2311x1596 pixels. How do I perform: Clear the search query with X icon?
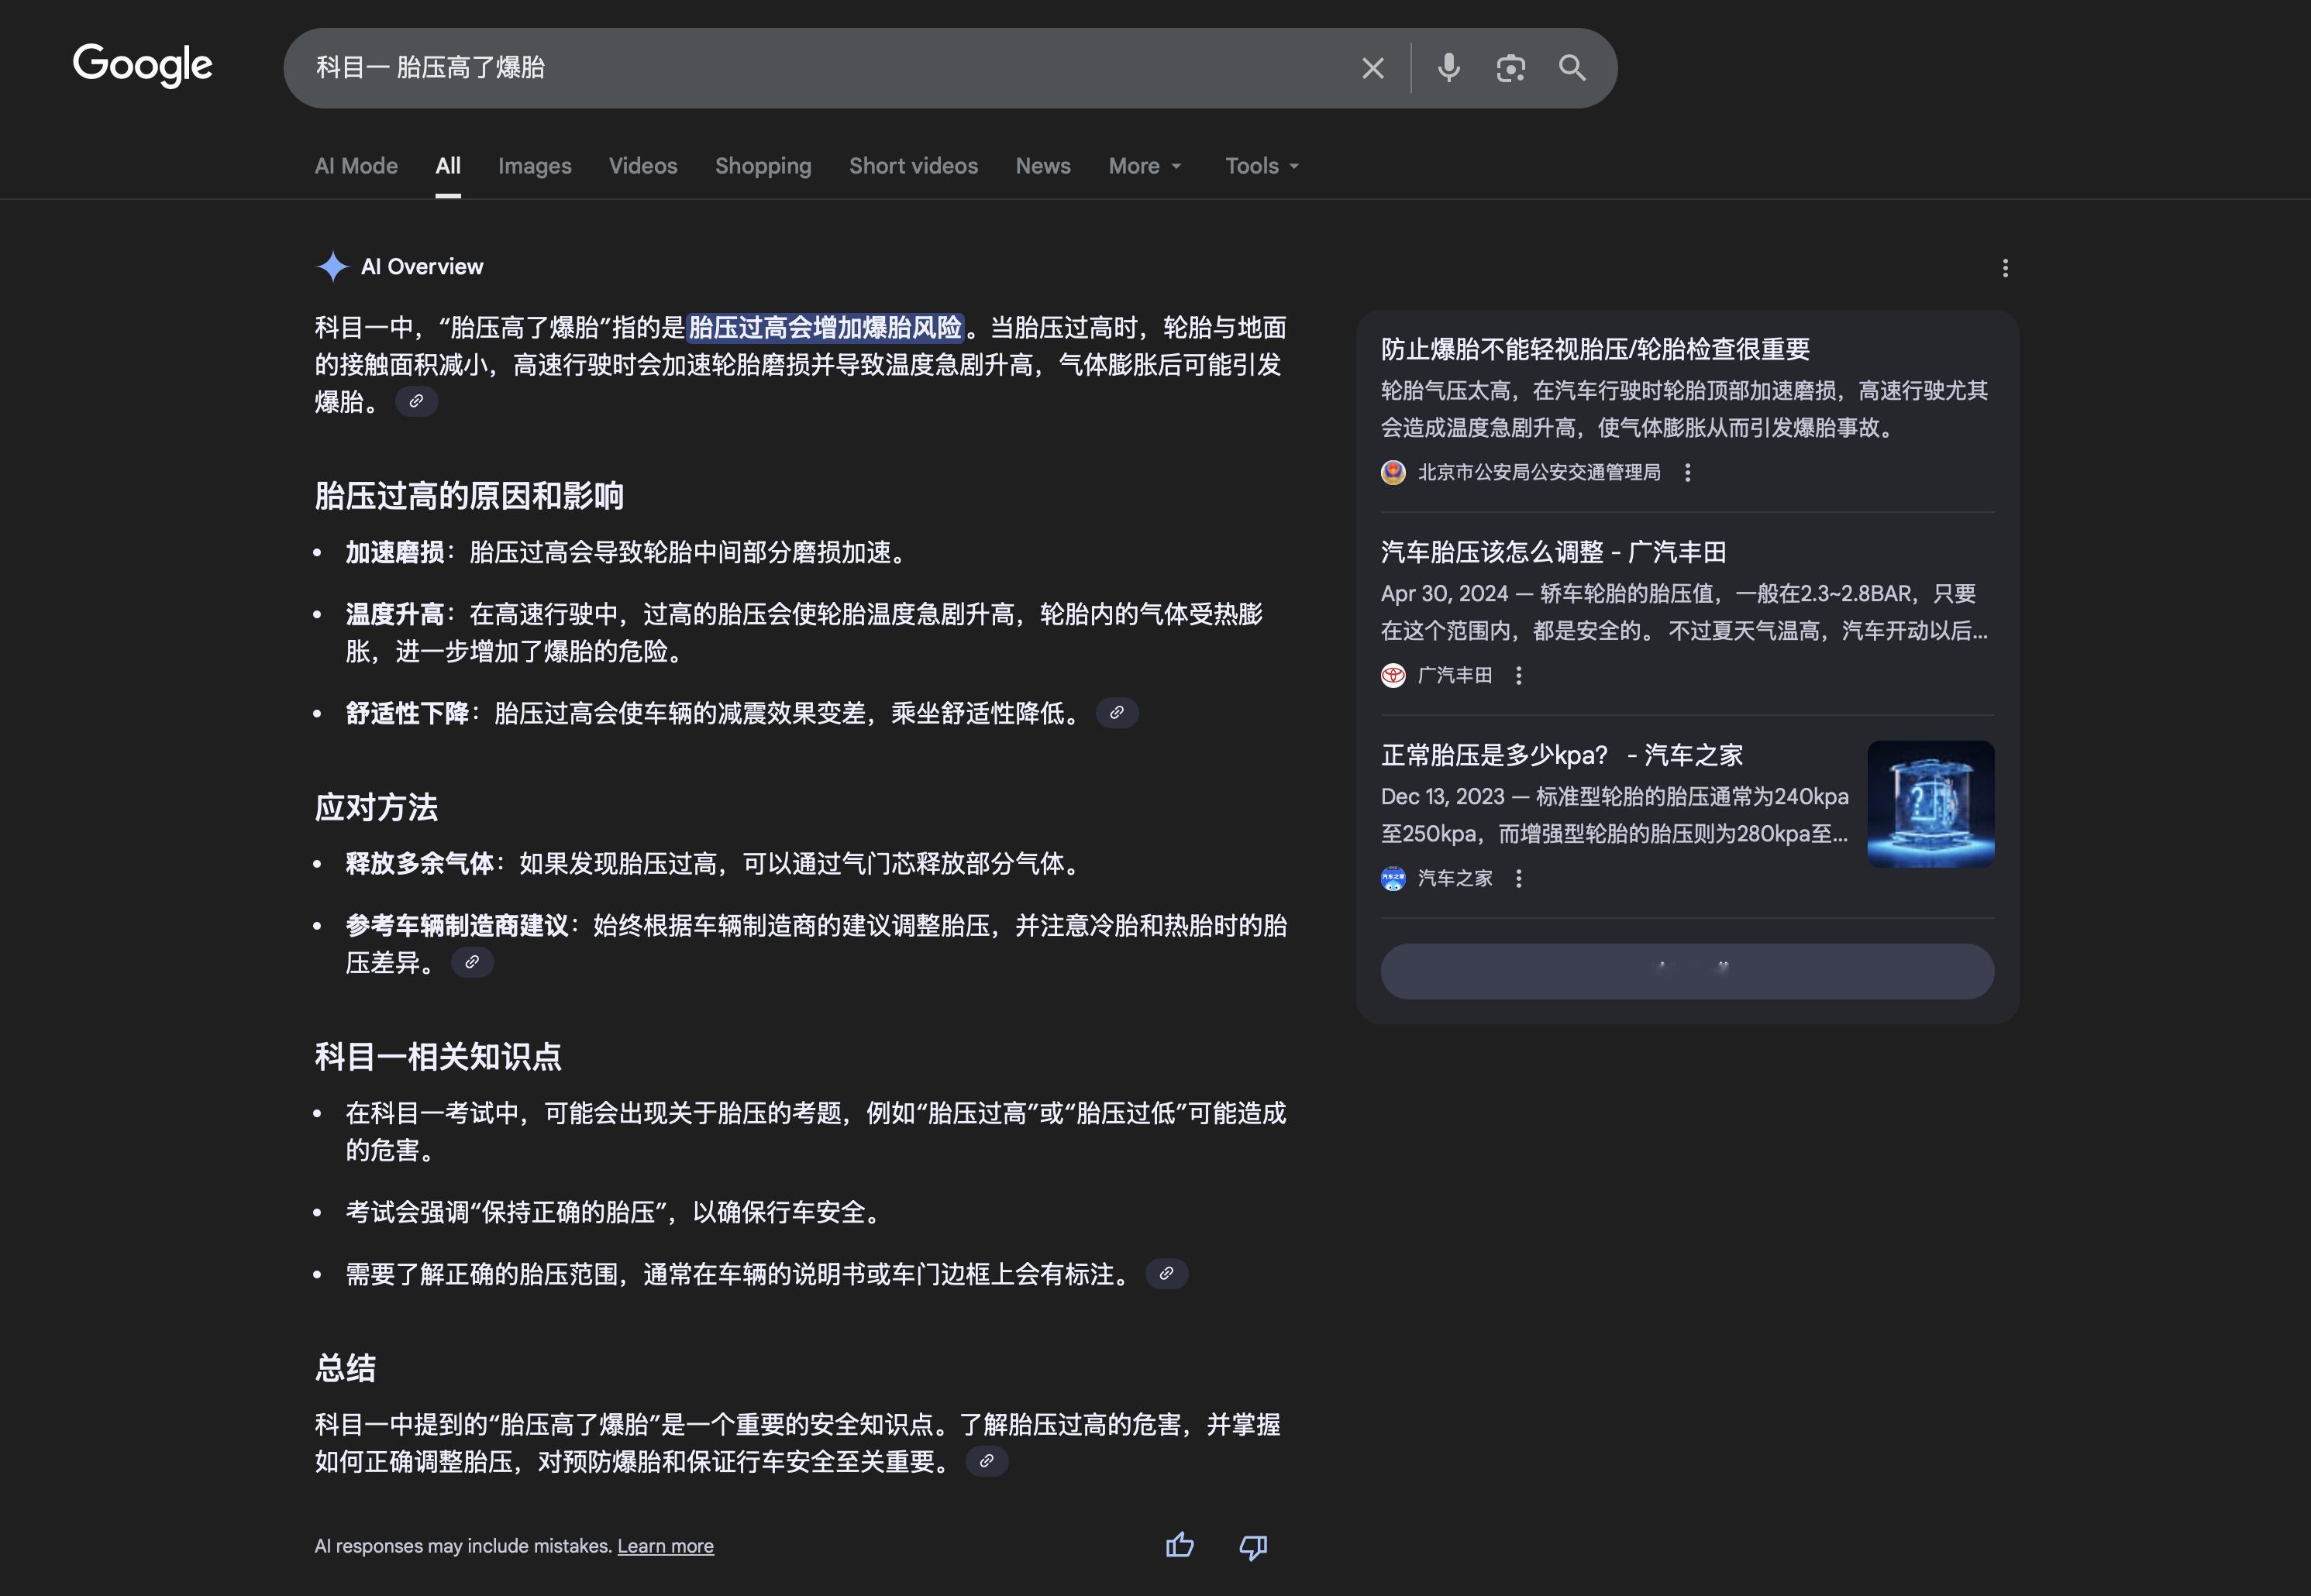click(1372, 68)
